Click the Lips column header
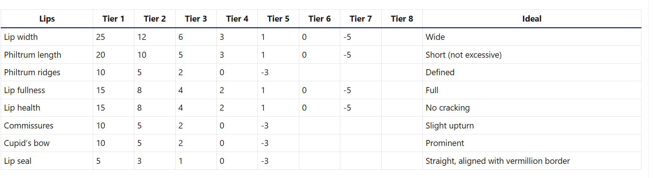Screen dimensions: 653x178 tap(47, 19)
